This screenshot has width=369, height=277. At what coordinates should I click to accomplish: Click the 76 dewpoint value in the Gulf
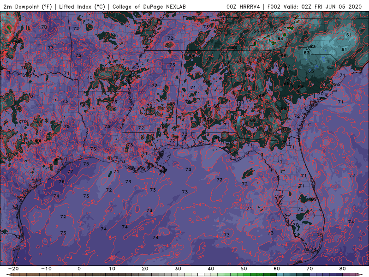coord(61,181)
